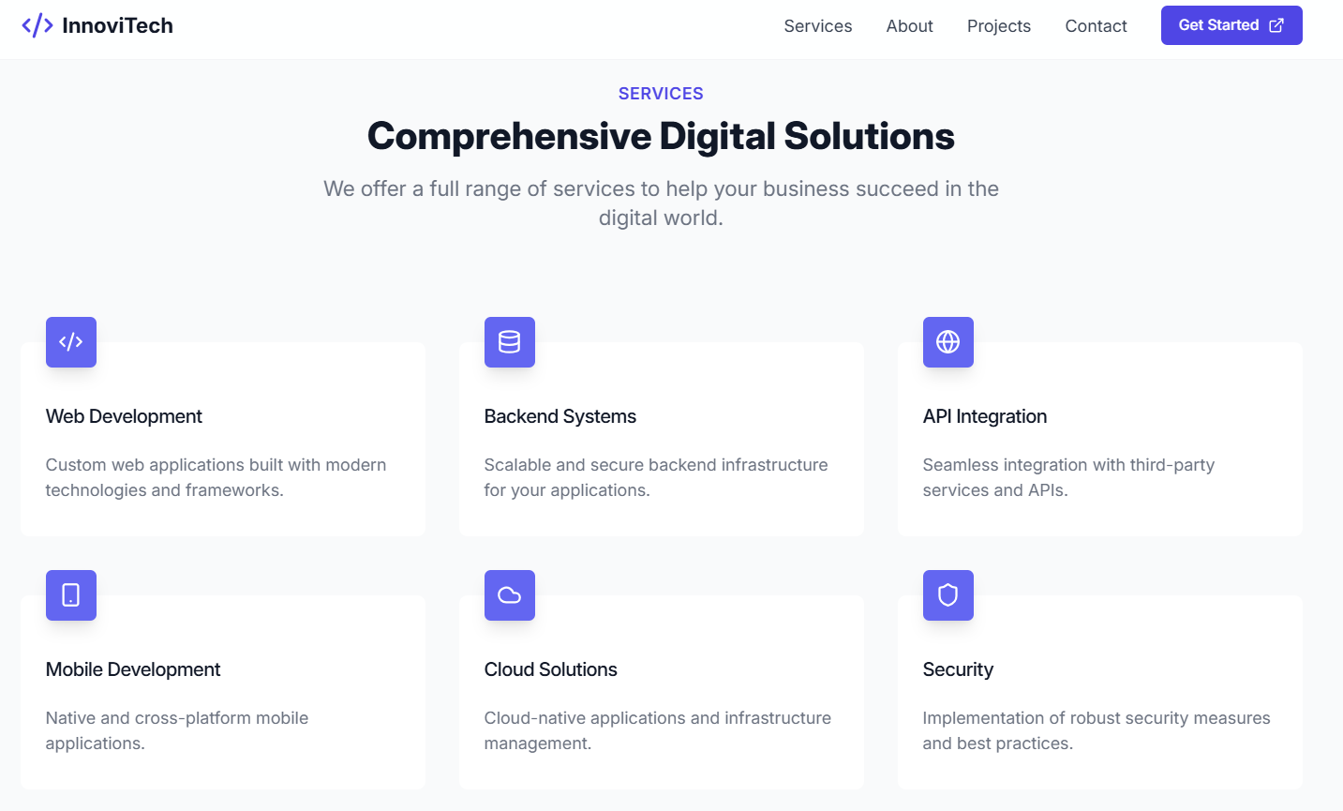Image resolution: width=1343 pixels, height=811 pixels.
Task: Click the Backend Systems database icon
Action: click(x=510, y=342)
